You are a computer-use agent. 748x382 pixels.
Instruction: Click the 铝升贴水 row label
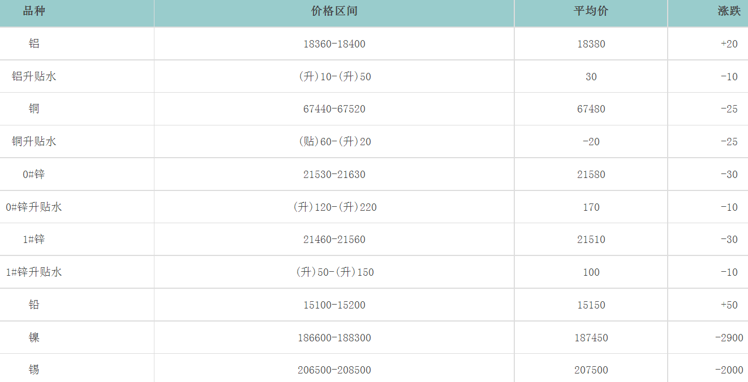click(34, 76)
